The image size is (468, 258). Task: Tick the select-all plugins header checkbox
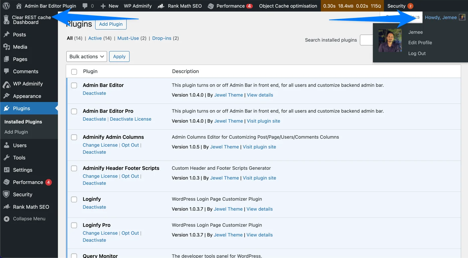click(x=74, y=71)
